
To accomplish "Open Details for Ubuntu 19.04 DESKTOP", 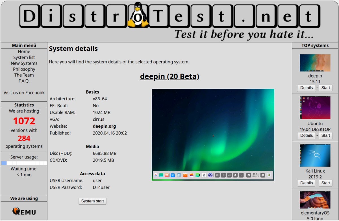I will (x=307, y=135).
